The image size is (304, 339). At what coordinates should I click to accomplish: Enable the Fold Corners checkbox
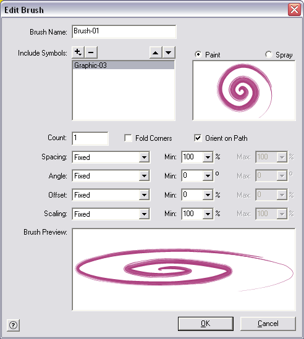tap(128, 138)
